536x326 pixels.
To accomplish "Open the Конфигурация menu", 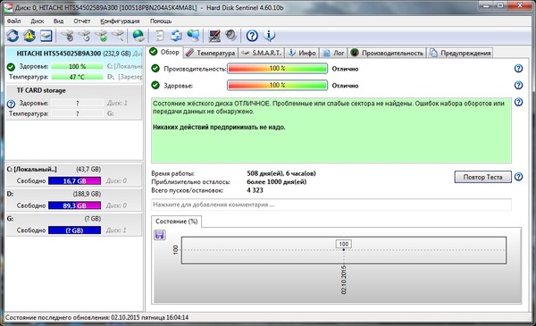I will point(120,21).
